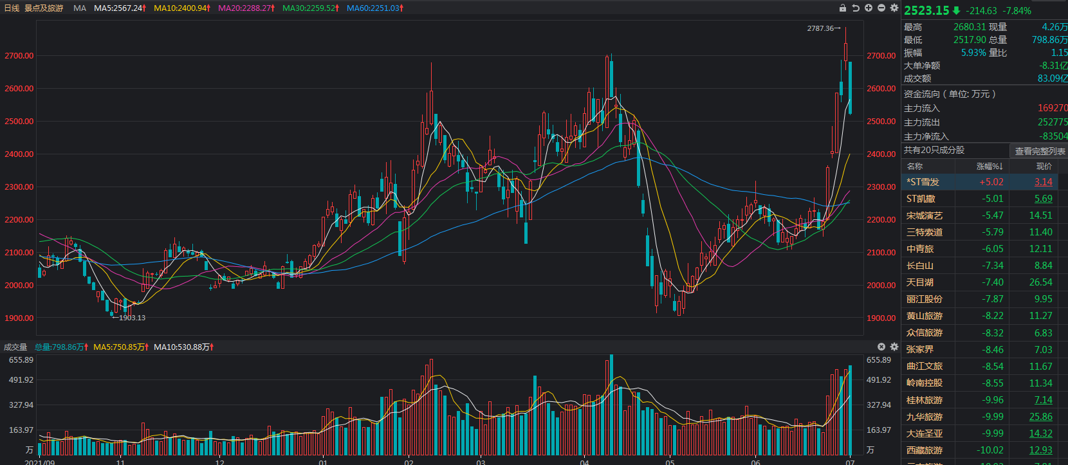Click the 现价 column header
Viewport: 1068px width, 465px height.
click(x=1044, y=167)
